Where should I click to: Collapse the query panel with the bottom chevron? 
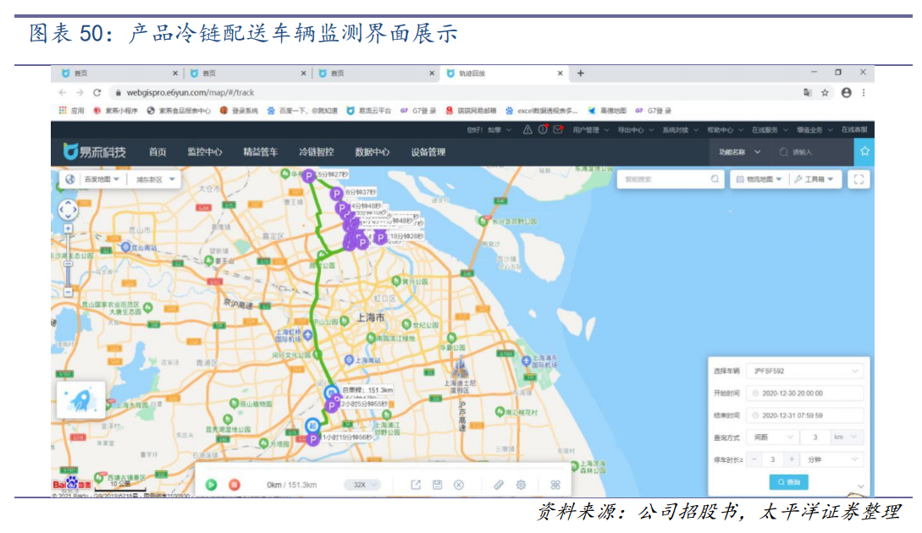click(860, 486)
